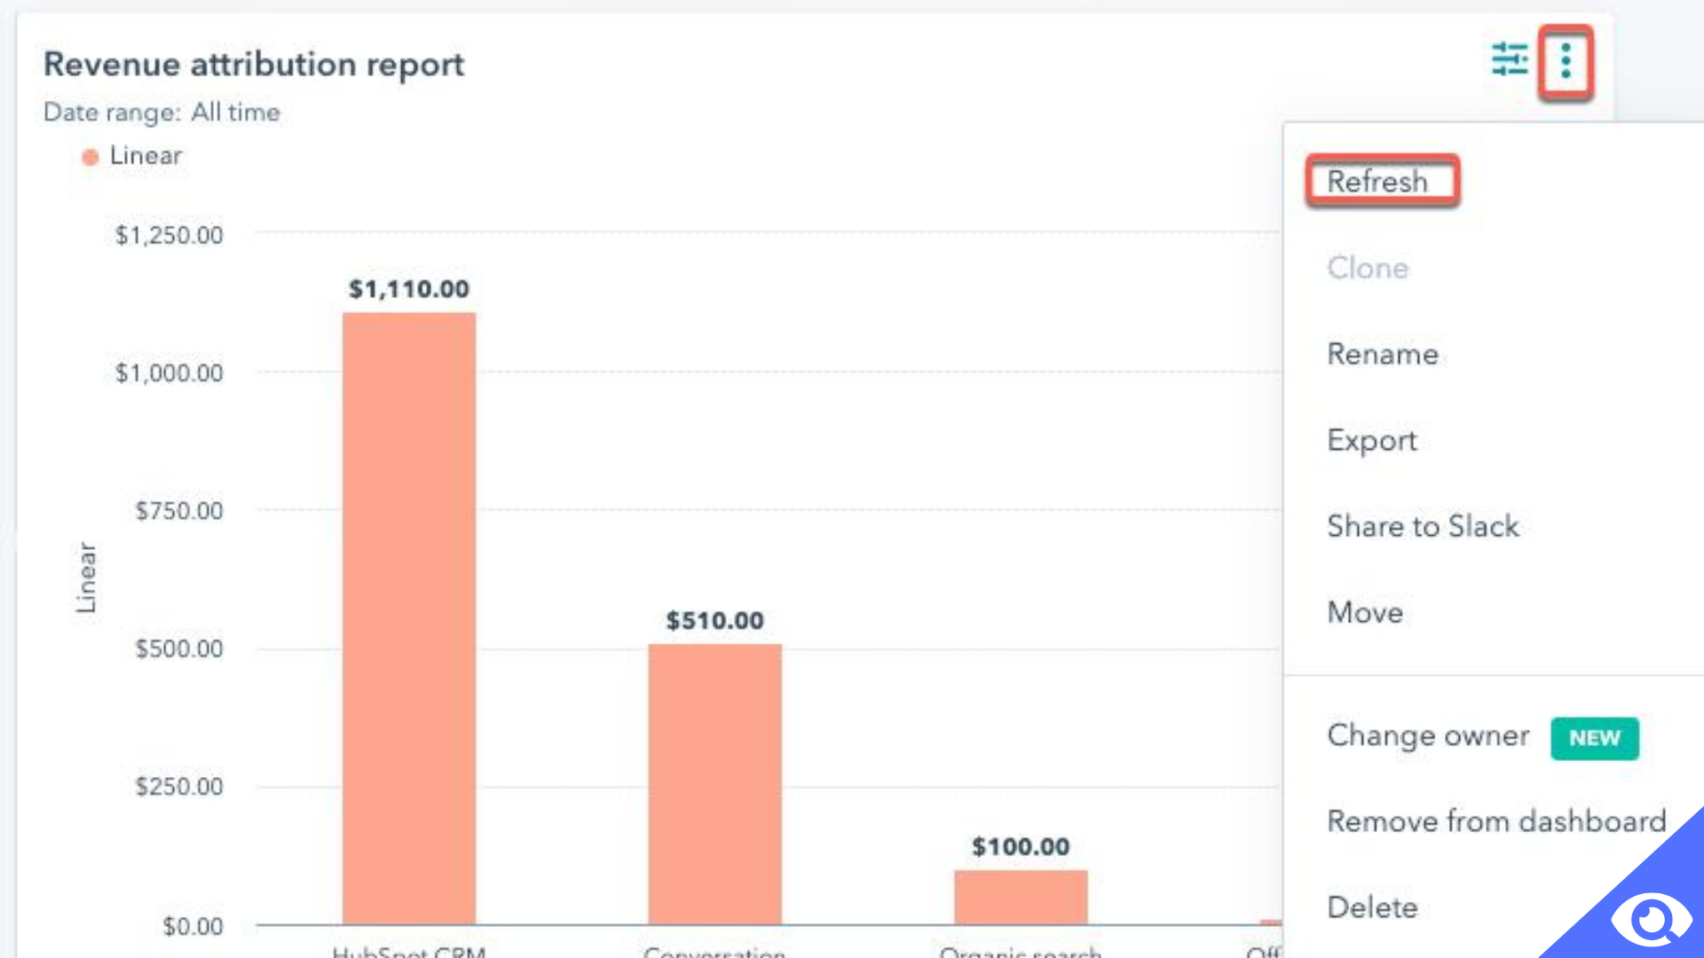Choose Clone in the actions menu
The width and height of the screenshot is (1704, 958).
1368,268
